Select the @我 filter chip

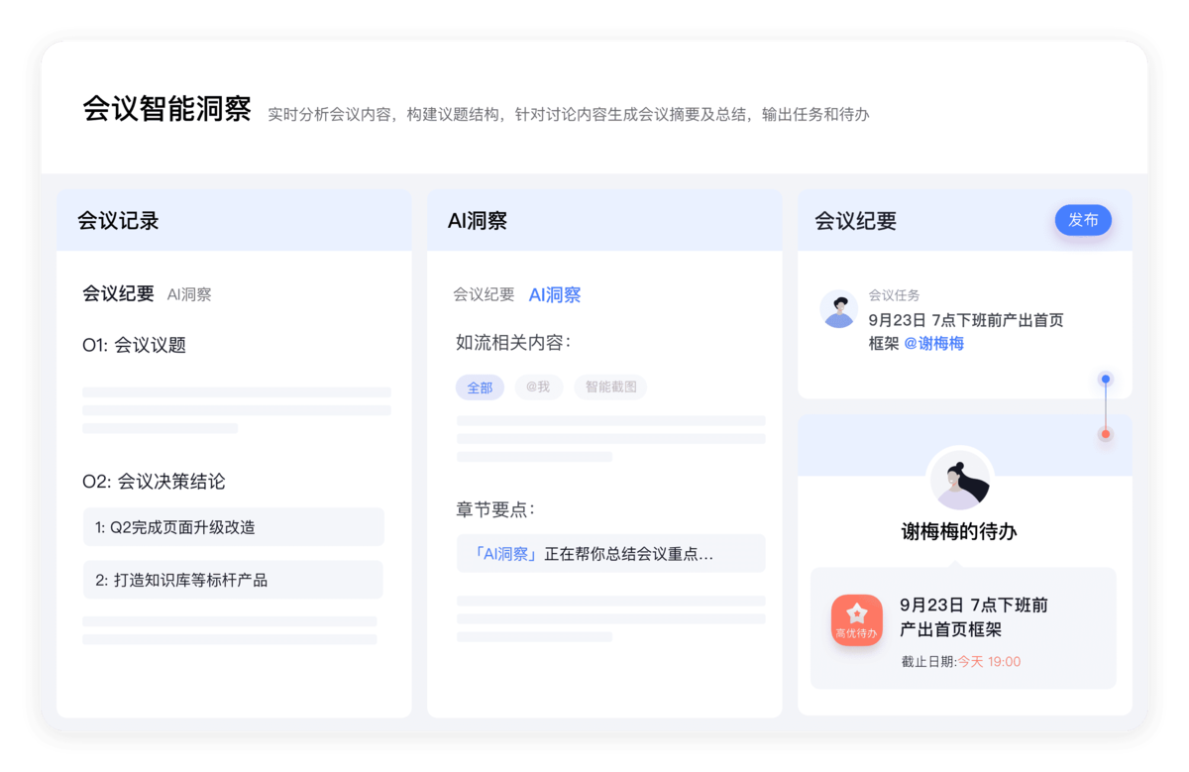pyautogui.click(x=539, y=386)
